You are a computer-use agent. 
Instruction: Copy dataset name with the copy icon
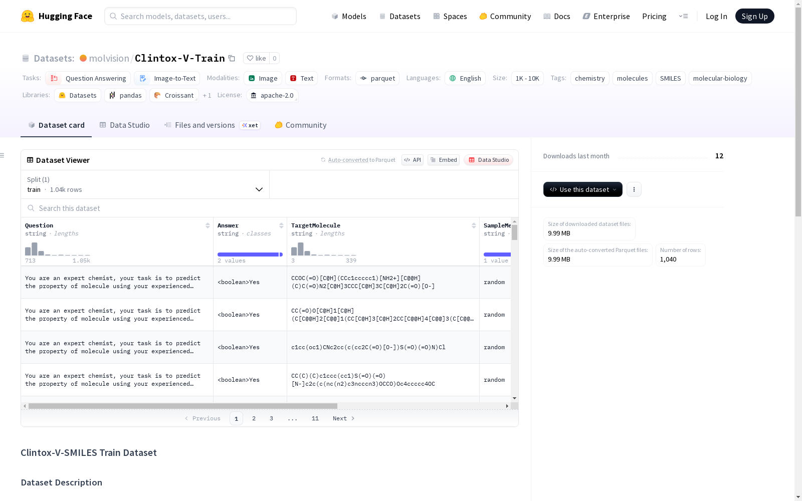[232, 58]
